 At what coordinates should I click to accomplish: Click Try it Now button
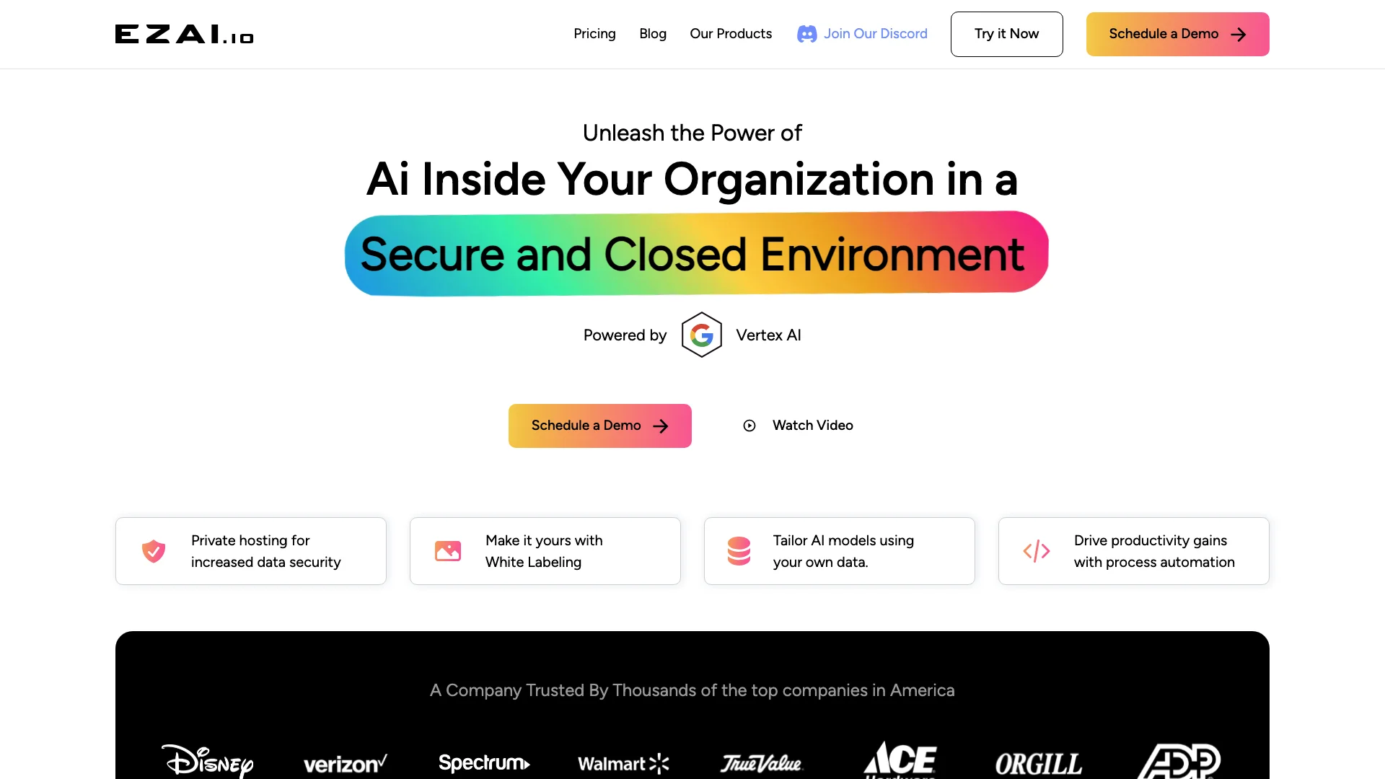coord(1006,34)
